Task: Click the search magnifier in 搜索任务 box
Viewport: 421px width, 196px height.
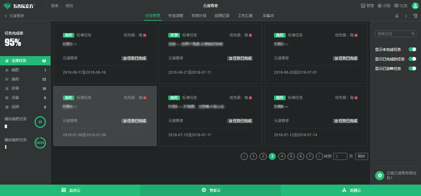Action: pos(413,34)
